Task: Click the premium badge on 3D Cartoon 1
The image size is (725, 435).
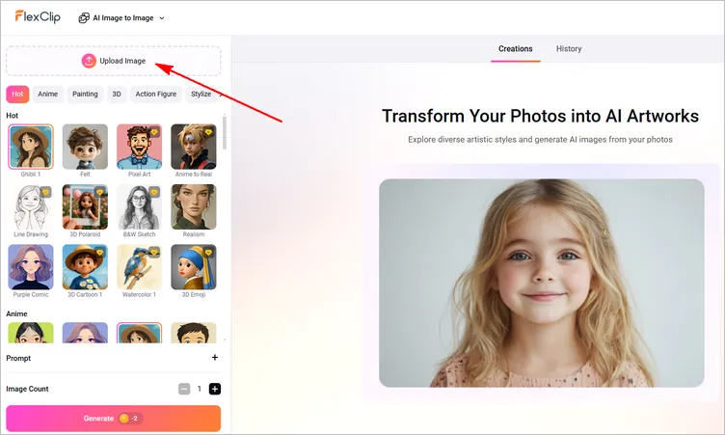Action: pos(99,253)
